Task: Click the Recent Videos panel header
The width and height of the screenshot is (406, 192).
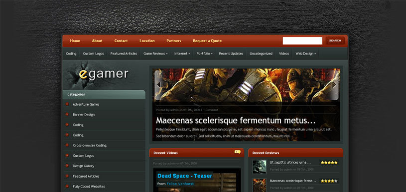Action: (x=197, y=153)
